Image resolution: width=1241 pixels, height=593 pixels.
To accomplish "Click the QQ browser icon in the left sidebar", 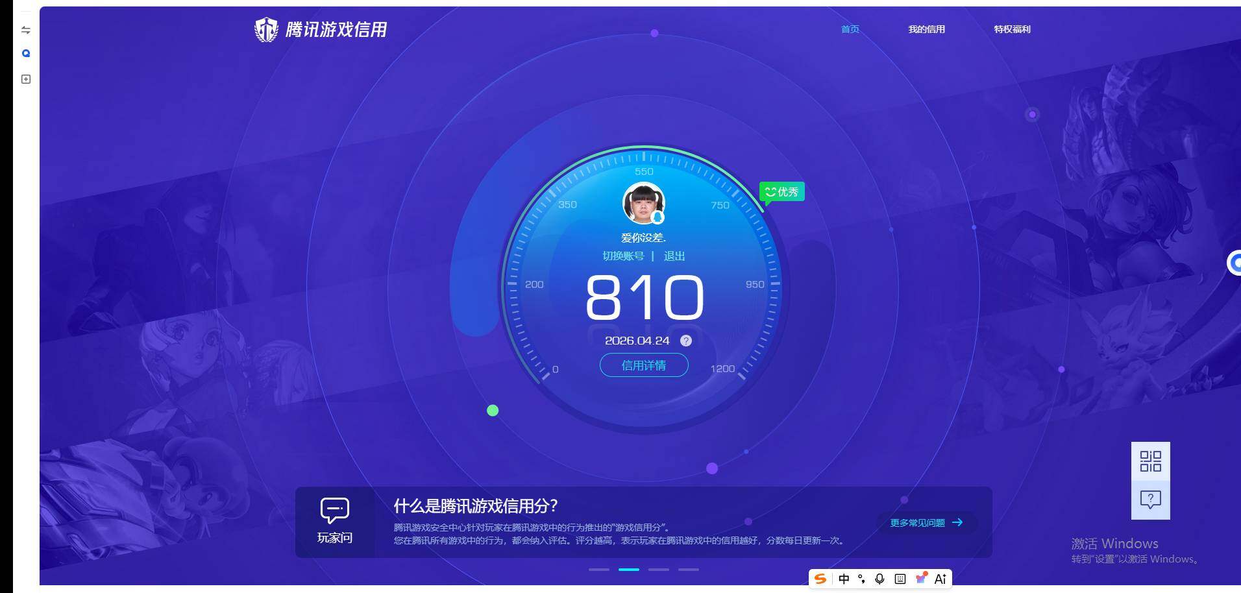I will click(x=26, y=53).
